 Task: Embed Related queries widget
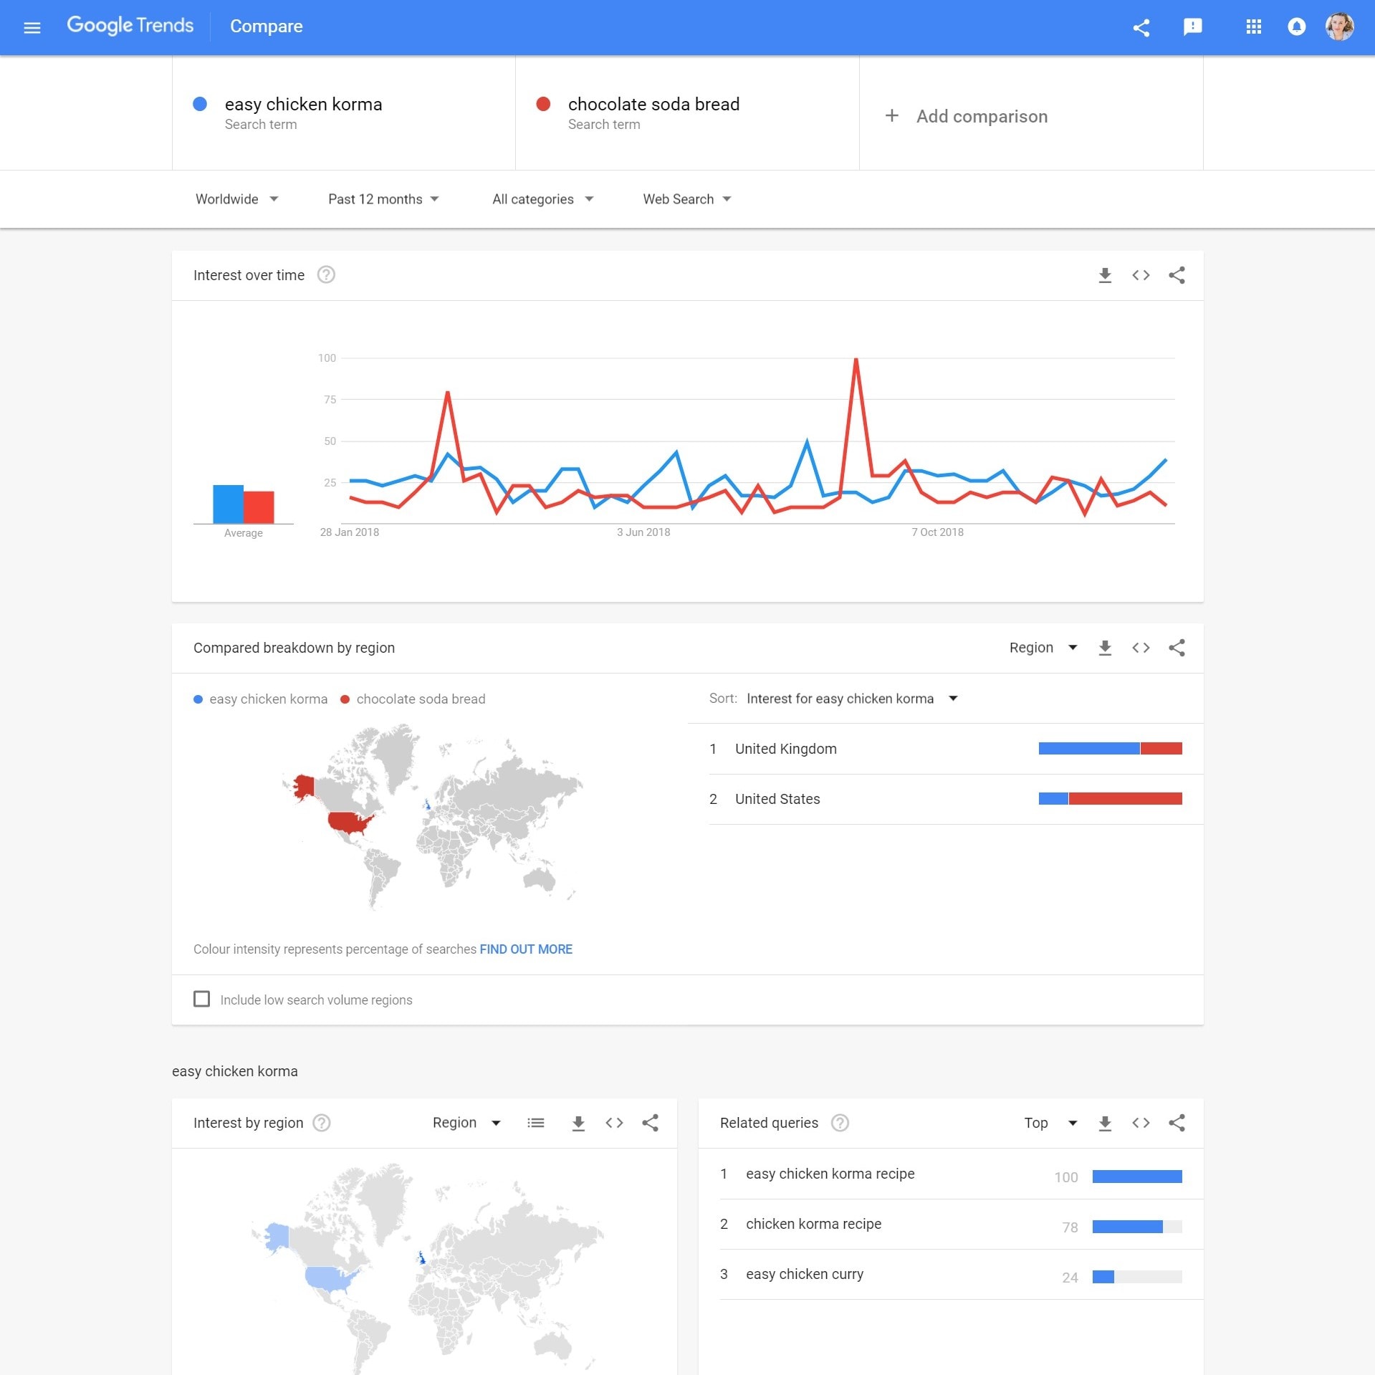pos(1141,1123)
